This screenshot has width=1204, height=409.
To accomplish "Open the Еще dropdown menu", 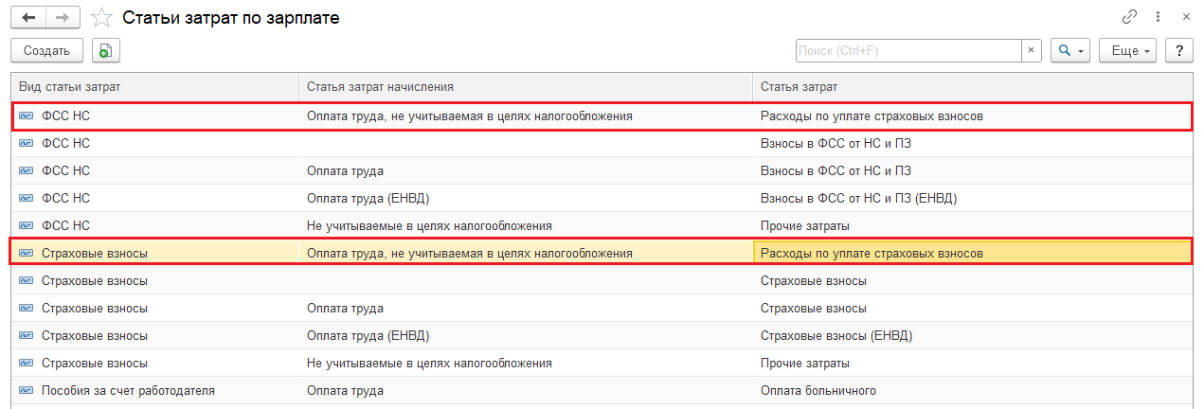I will point(1128,51).
